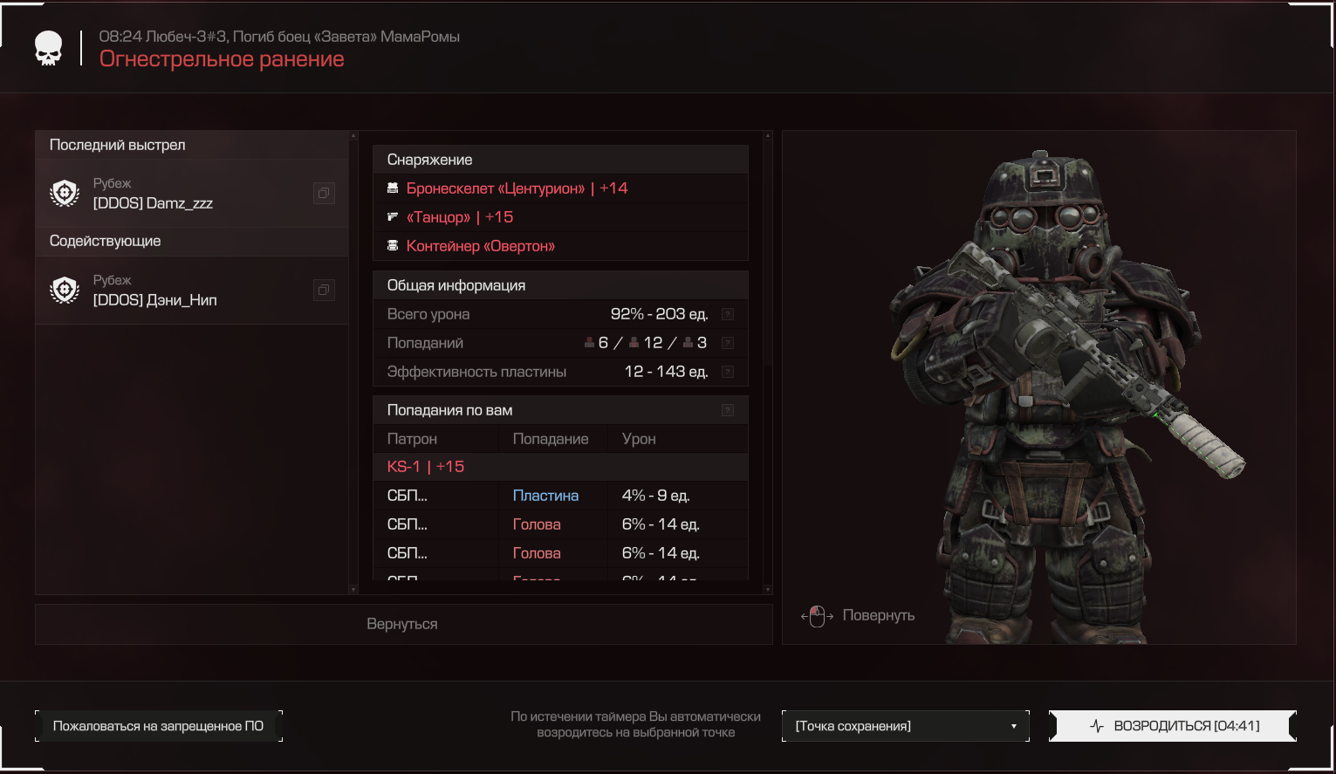Click the down arrow of the shooters list scrollbar
Screen dimensions: 1336x774
click(x=353, y=590)
